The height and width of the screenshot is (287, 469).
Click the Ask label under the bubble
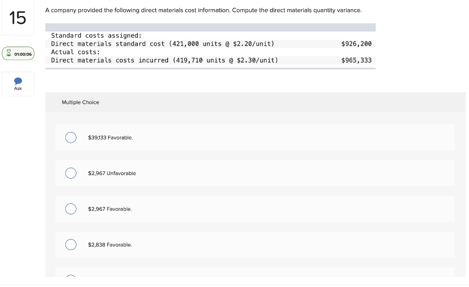click(18, 89)
